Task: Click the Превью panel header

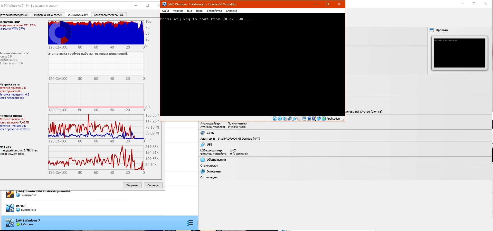Action: tap(442, 30)
